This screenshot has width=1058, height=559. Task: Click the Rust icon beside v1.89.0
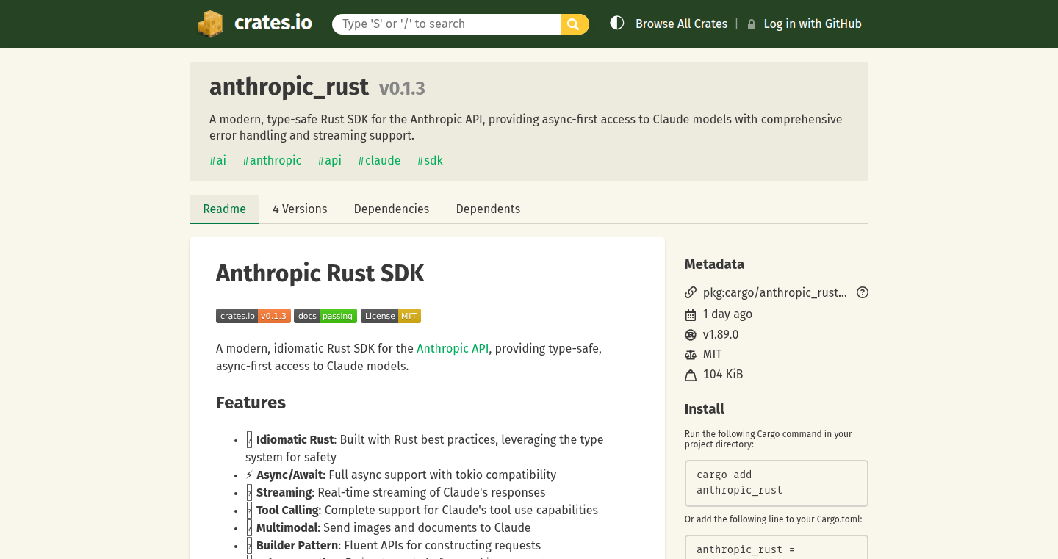691,334
